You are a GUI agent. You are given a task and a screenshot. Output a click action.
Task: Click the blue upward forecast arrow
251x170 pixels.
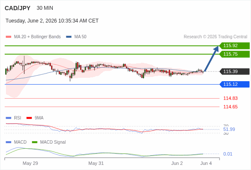211,59
